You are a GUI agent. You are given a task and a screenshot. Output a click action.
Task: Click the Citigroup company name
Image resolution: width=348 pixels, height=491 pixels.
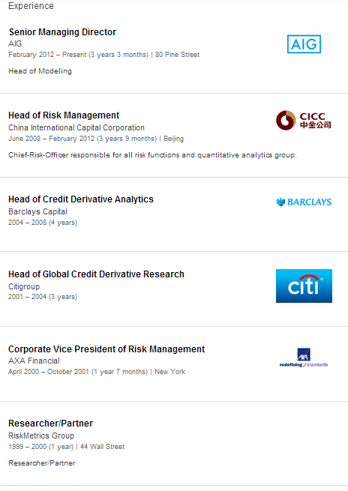pyautogui.click(x=24, y=286)
